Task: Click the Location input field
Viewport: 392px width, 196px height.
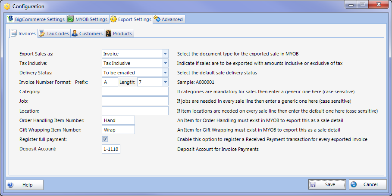Action: pos(135,110)
